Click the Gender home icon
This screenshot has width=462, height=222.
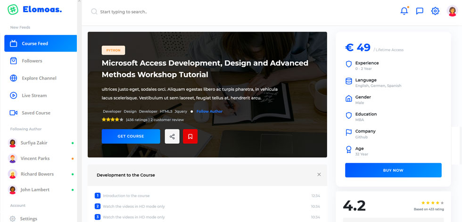[348, 99]
